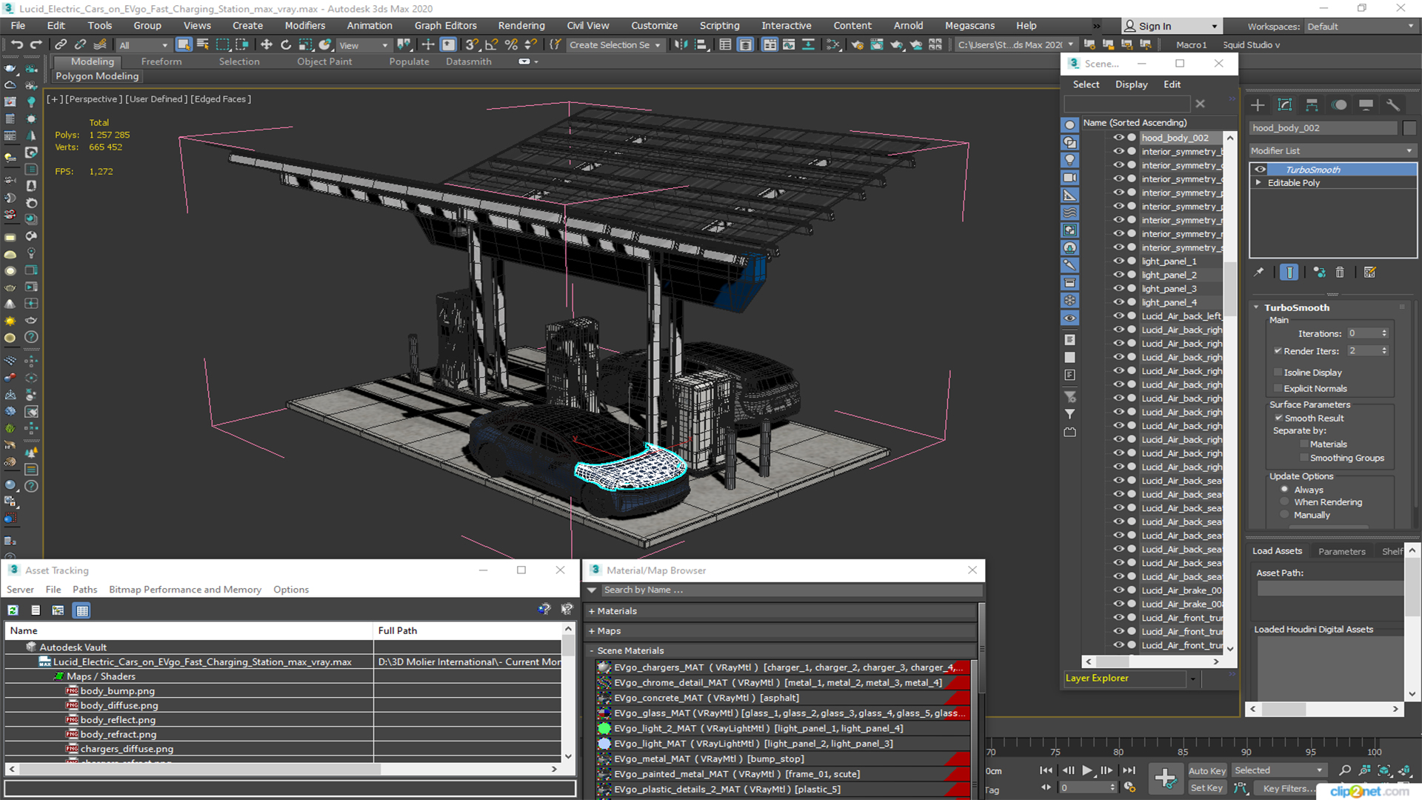Open the Modifiers menu
The height and width of the screenshot is (800, 1422).
(x=305, y=26)
